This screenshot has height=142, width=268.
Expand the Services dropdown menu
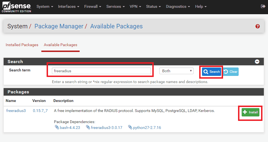(x=115, y=6)
